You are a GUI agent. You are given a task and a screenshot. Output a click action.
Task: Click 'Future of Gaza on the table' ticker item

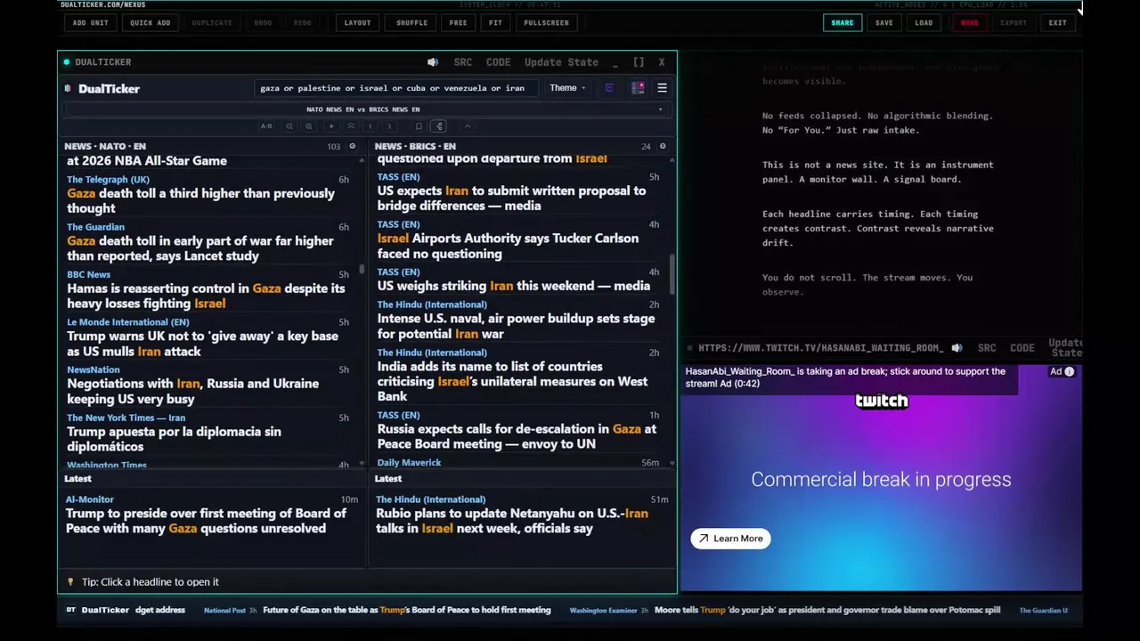tap(407, 610)
